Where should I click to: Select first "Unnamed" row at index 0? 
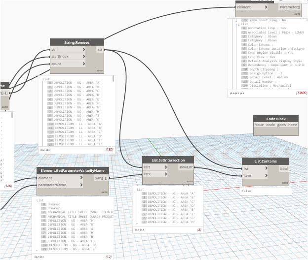51,204
